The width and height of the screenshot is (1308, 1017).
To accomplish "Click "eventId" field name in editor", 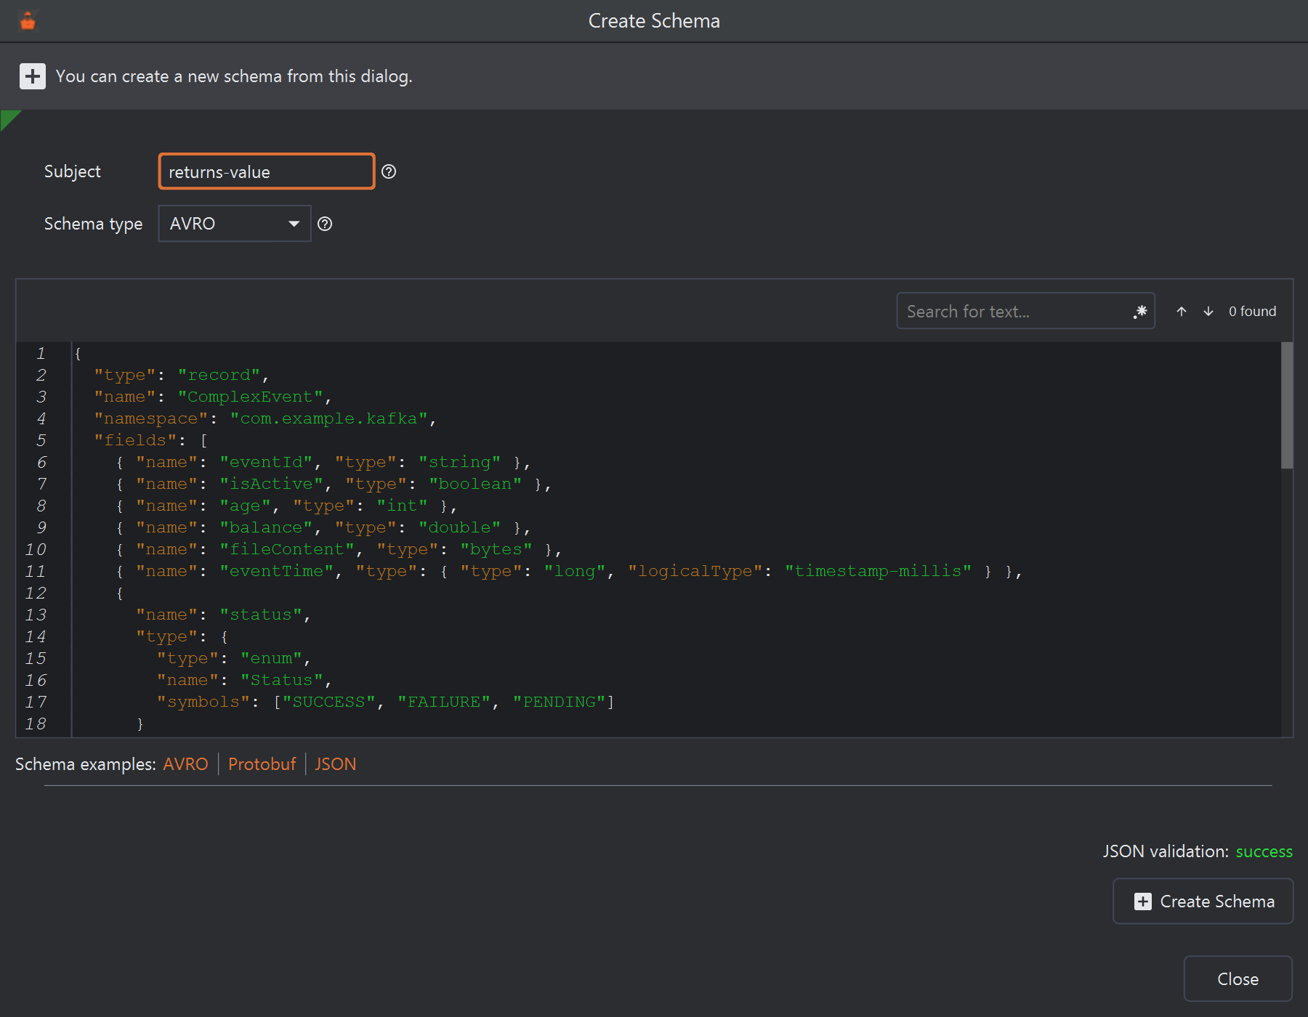I will pos(266,463).
